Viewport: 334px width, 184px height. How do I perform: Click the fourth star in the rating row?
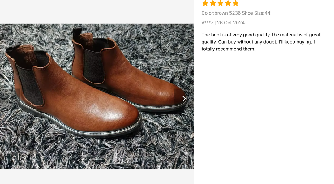coord(228,3)
